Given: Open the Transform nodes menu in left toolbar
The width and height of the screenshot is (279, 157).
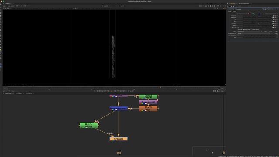Looking at the screenshot, I should (x=1, y=27).
